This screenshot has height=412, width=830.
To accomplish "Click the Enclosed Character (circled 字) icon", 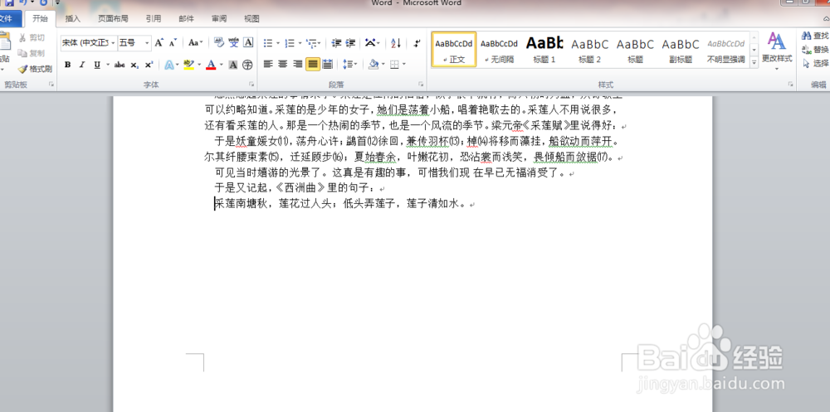I will pyautogui.click(x=247, y=65).
